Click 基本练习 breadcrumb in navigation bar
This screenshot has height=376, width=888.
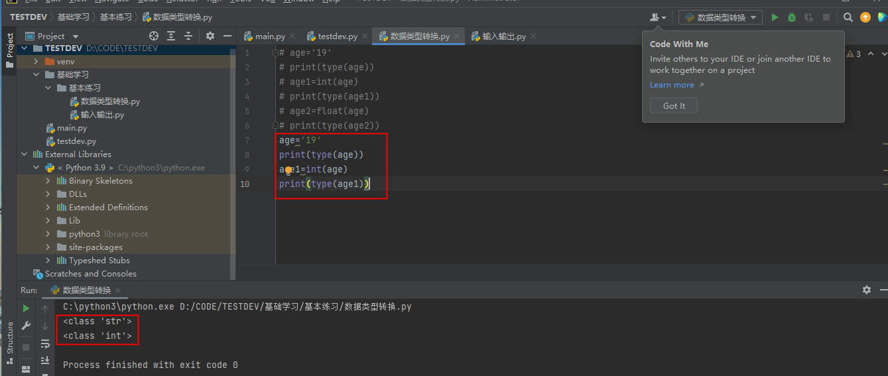click(x=115, y=17)
